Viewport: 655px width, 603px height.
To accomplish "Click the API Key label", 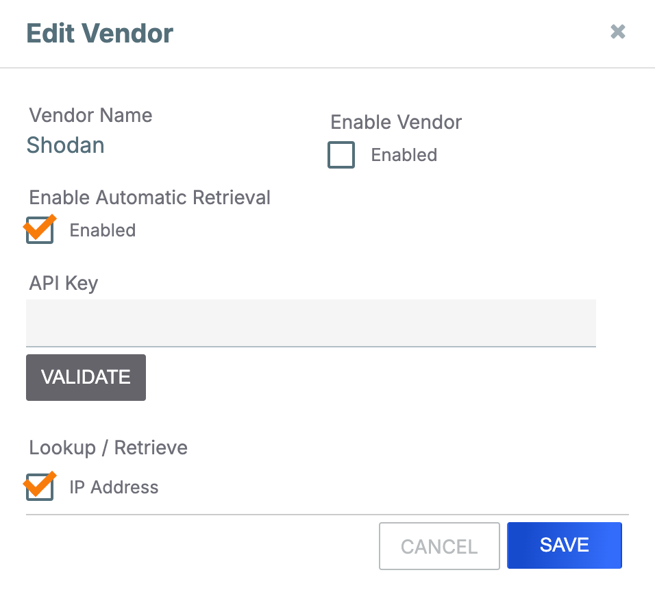I will pos(64,283).
